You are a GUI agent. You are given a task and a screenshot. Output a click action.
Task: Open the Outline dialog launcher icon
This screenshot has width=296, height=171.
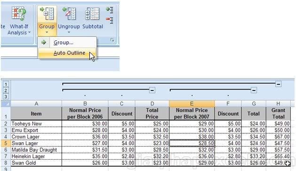[x=112, y=40]
